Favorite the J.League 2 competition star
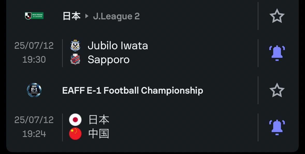 (277, 16)
